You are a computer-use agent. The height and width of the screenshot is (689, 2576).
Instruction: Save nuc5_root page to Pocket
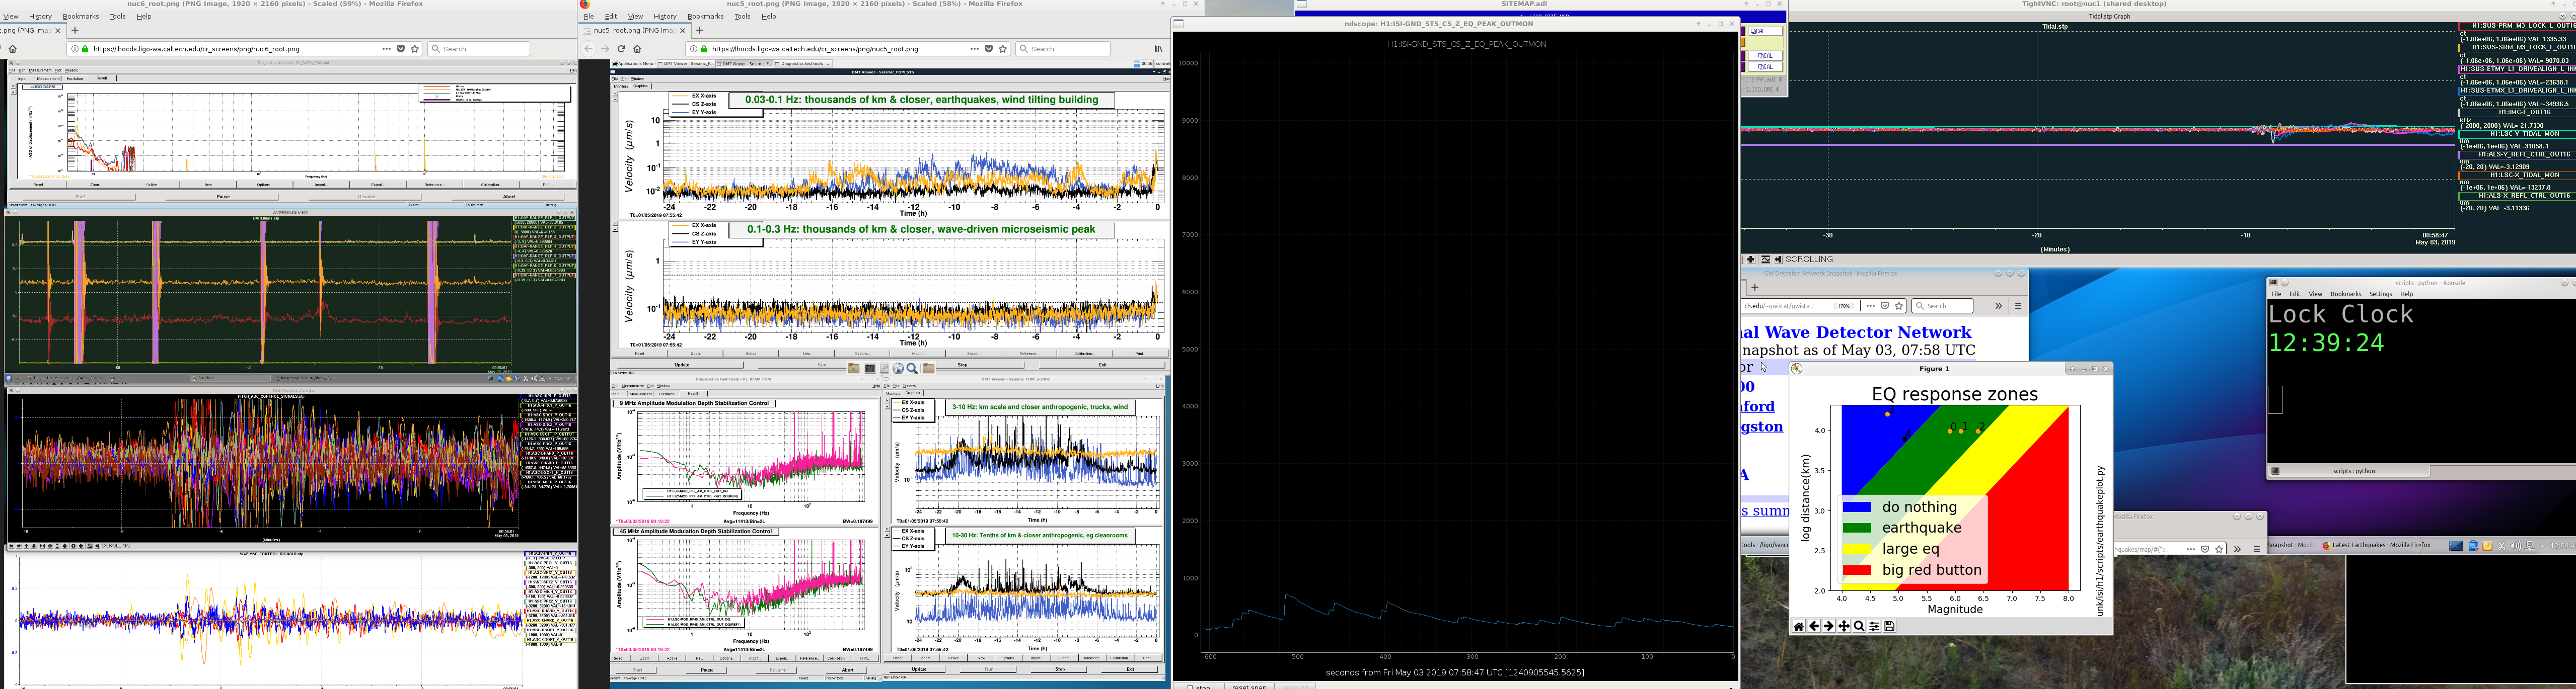pos(989,48)
